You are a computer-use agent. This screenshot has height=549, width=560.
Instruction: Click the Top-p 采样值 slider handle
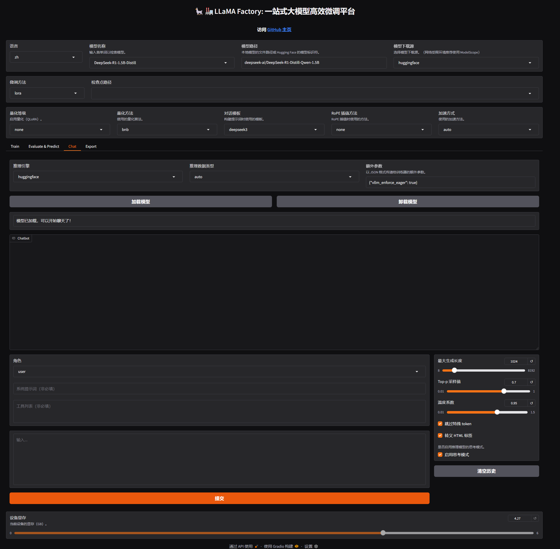(x=504, y=391)
